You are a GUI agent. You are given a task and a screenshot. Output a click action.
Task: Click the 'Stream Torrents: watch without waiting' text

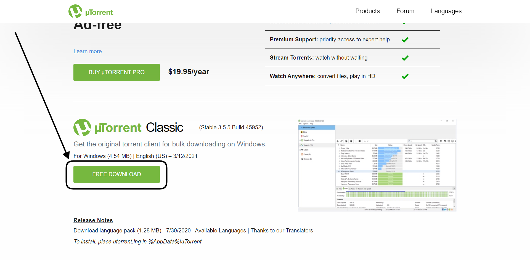click(319, 58)
